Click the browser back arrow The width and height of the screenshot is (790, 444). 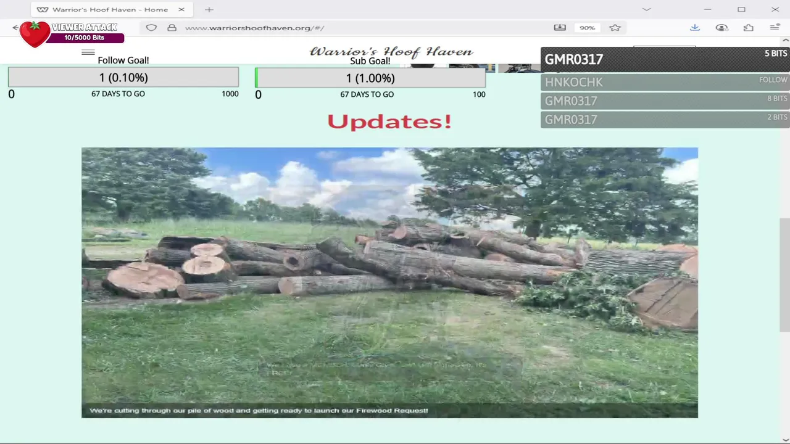coord(15,28)
